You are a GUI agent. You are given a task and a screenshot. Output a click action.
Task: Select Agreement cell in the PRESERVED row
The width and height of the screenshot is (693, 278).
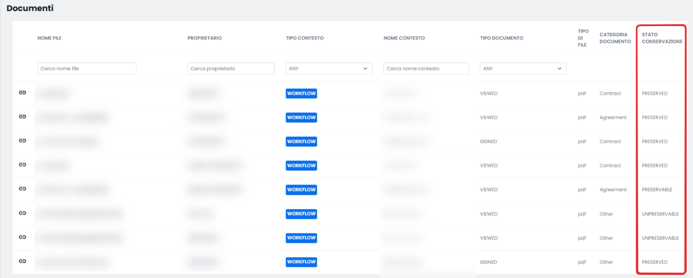613,117
